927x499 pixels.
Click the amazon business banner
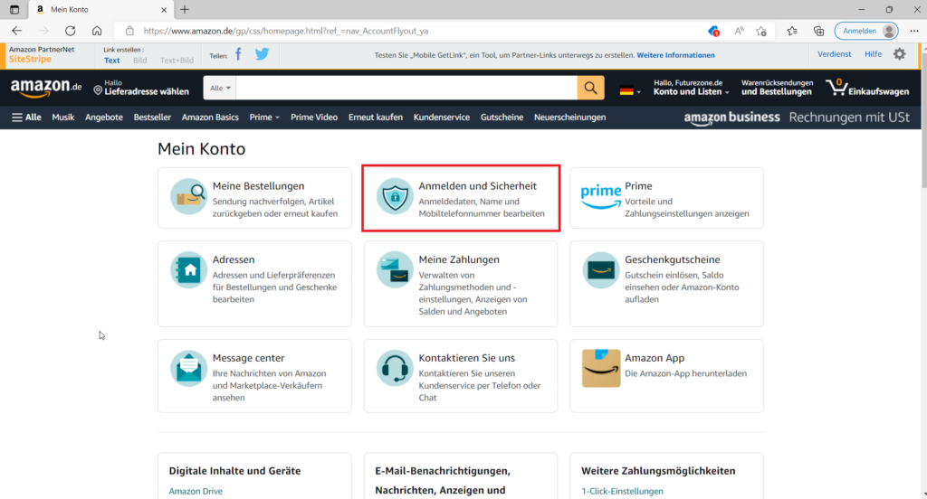point(797,118)
